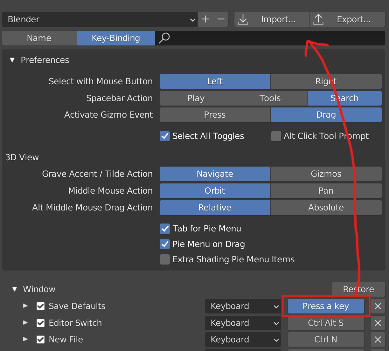Switch search filter to Key-Binding
The width and height of the screenshot is (389, 351).
116,38
